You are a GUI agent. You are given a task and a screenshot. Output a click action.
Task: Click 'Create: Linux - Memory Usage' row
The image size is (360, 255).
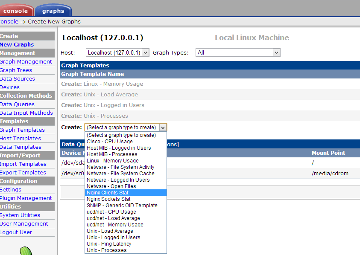[210, 84]
